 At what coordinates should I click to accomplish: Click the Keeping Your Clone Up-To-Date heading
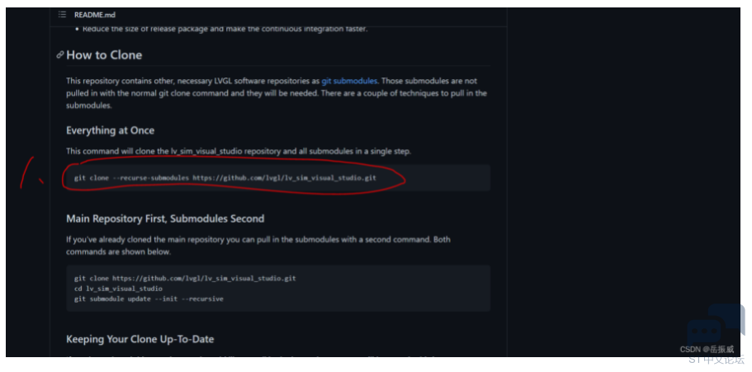click(140, 339)
